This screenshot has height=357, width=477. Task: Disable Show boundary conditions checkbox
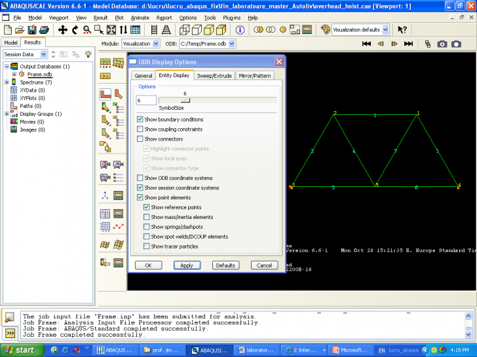[140, 120]
